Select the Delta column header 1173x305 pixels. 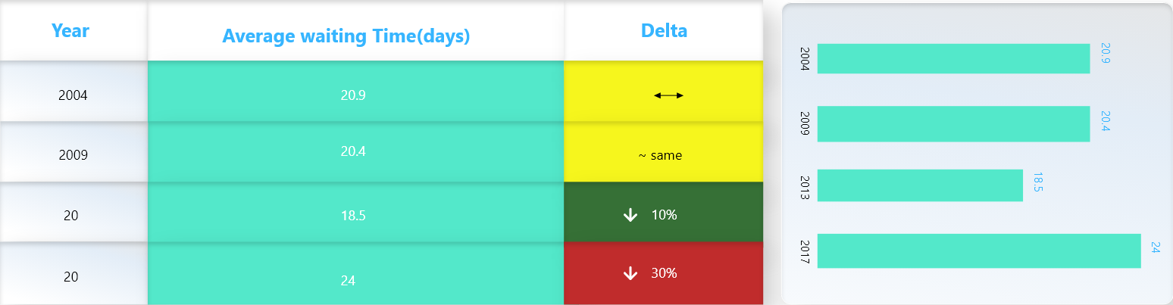pos(664,31)
